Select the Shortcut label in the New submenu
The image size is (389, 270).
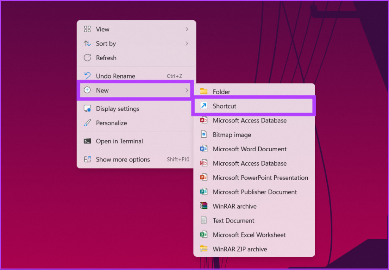225,106
